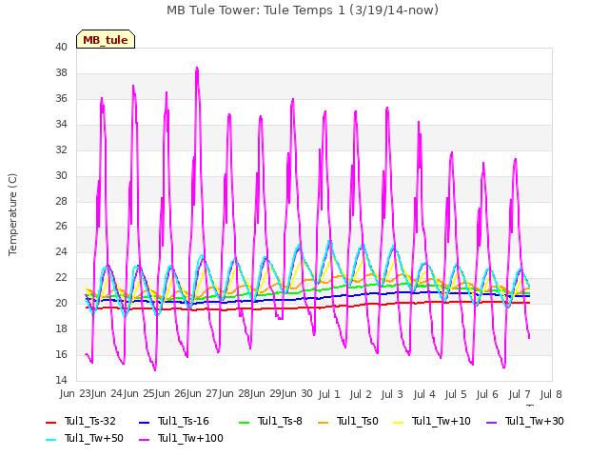Click the MB_tule label box

pos(106,39)
